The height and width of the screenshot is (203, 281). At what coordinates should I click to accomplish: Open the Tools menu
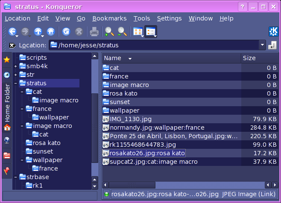click(142, 18)
